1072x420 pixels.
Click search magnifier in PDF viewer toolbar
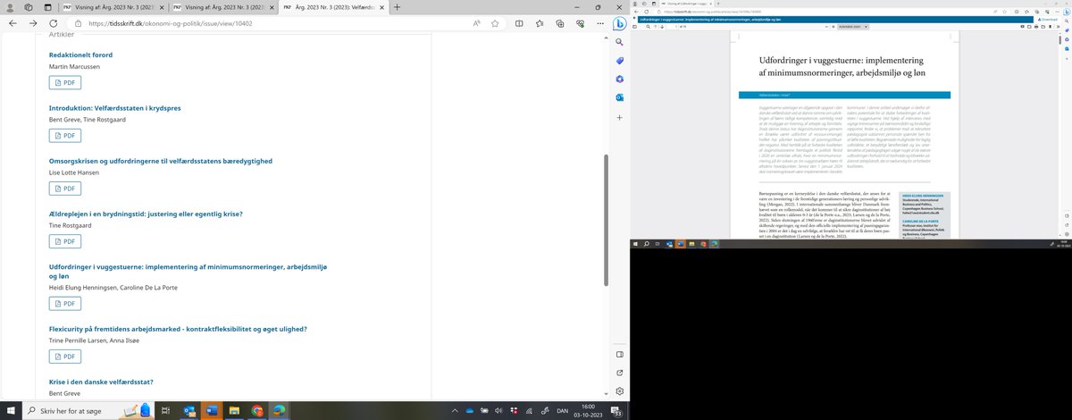pos(649,29)
